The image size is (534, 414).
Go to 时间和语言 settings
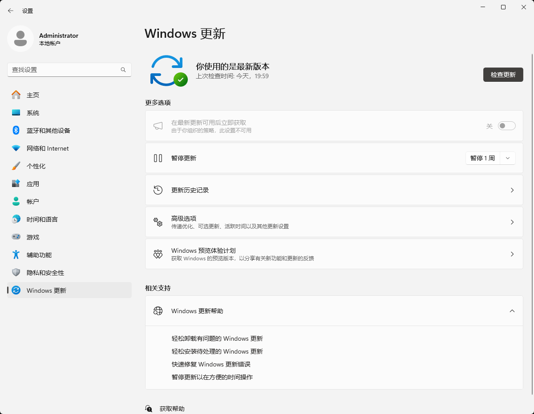pyautogui.click(x=42, y=219)
